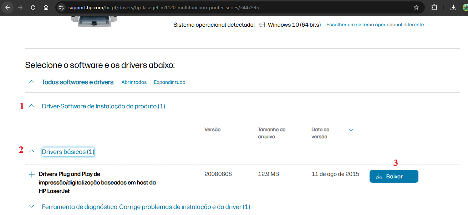The image size is (468, 215).
Task: Select the file size 12.9 MB
Action: (269, 174)
